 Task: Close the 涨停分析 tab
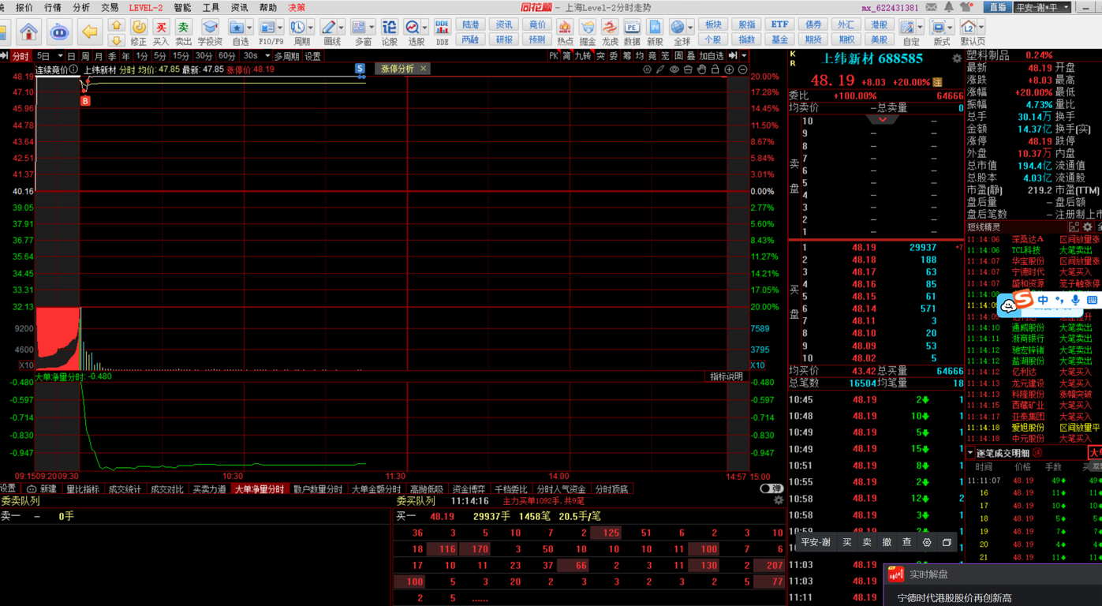click(x=424, y=69)
